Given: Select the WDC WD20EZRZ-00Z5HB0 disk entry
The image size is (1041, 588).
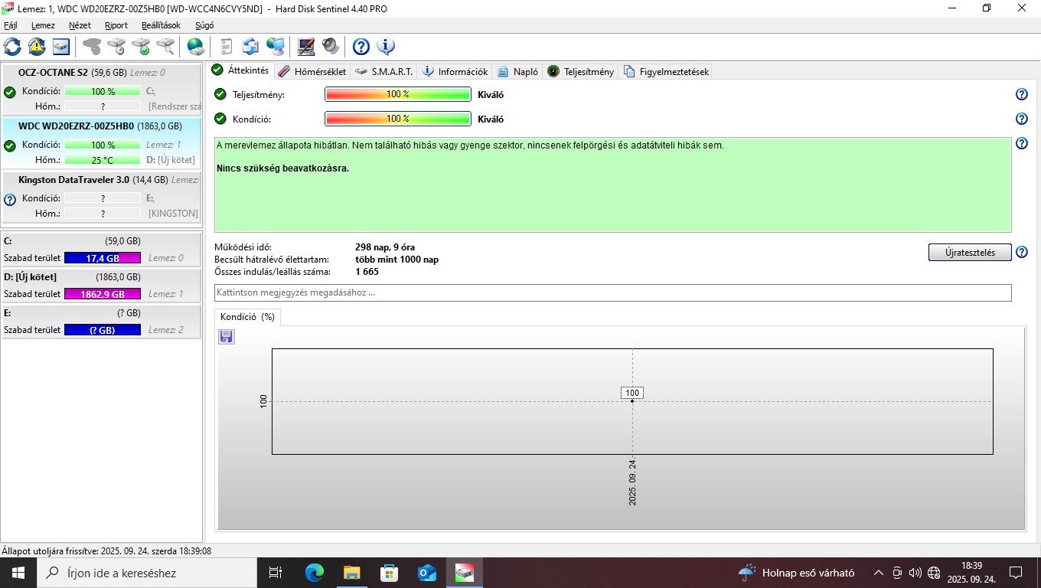Looking at the screenshot, I should coord(102,143).
